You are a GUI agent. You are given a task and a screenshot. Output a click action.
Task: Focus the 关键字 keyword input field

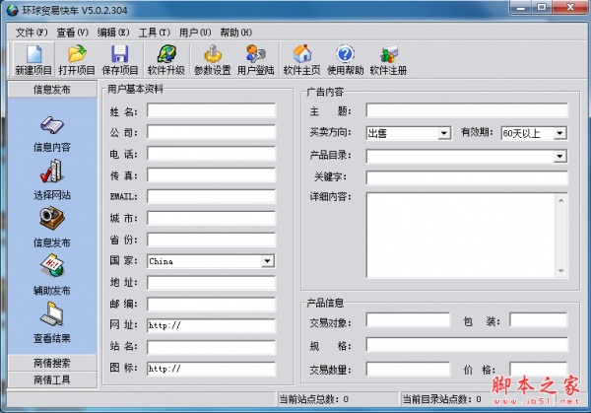tap(467, 177)
